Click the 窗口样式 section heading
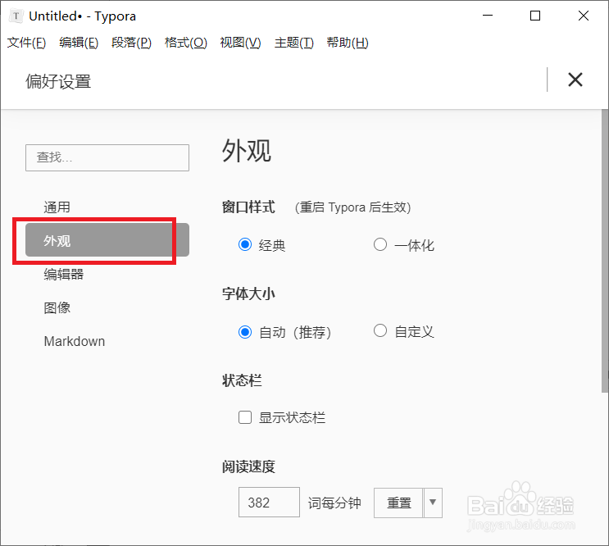 pos(248,207)
